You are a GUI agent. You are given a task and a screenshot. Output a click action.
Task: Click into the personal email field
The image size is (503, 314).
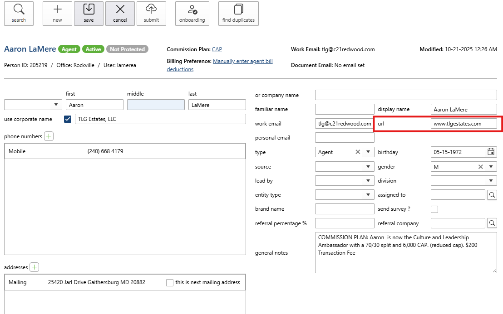pyautogui.click(x=345, y=138)
